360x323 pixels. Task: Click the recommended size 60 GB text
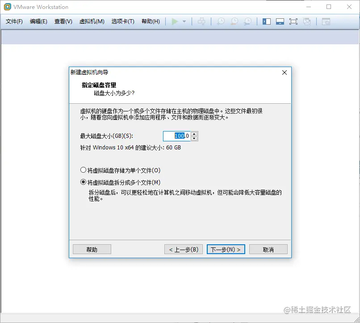click(130, 148)
